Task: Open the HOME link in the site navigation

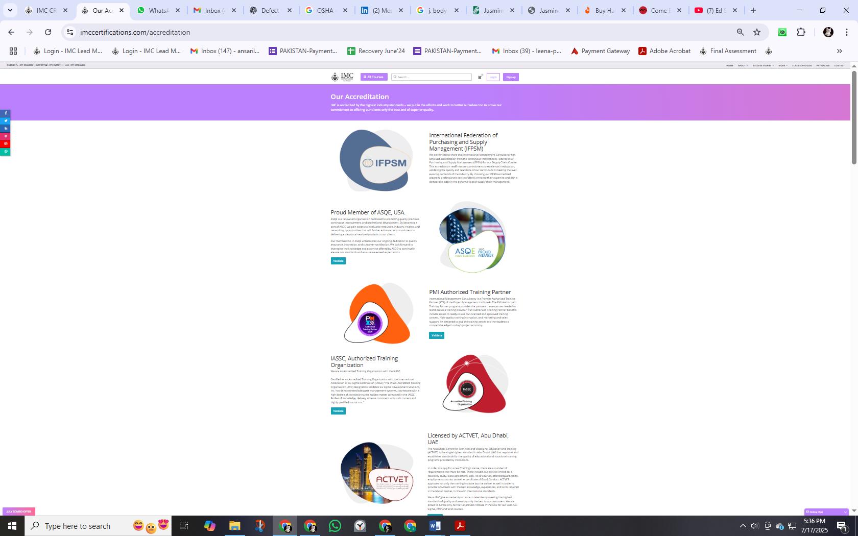Action: point(730,65)
